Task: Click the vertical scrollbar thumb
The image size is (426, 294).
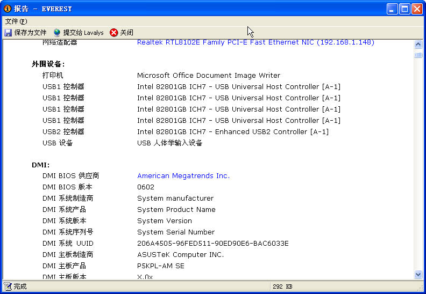Action: point(418,55)
